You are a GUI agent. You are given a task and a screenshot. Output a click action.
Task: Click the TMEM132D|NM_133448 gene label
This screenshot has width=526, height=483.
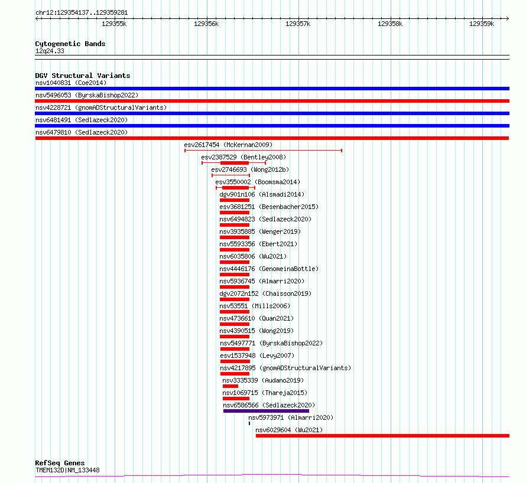67,470
